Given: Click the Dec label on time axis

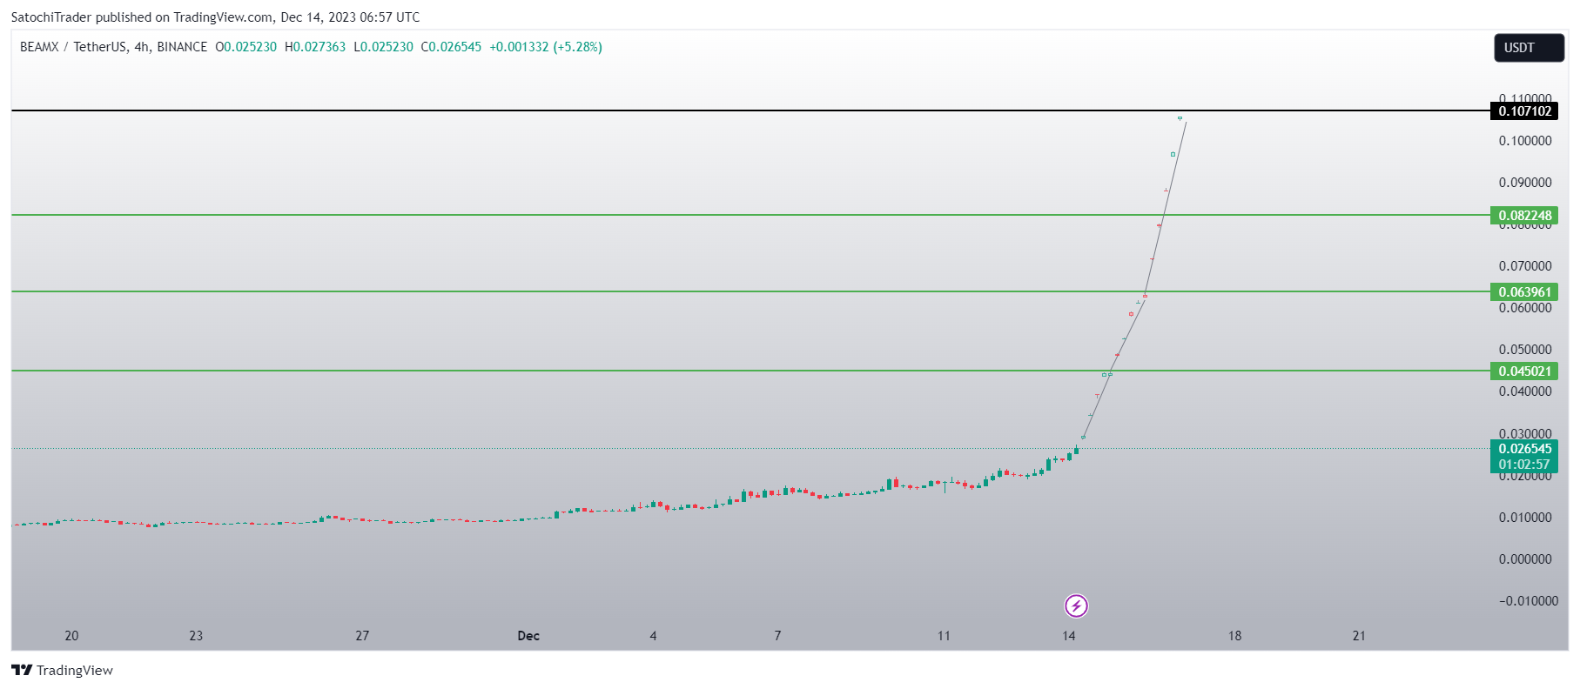Looking at the screenshot, I should tap(528, 636).
